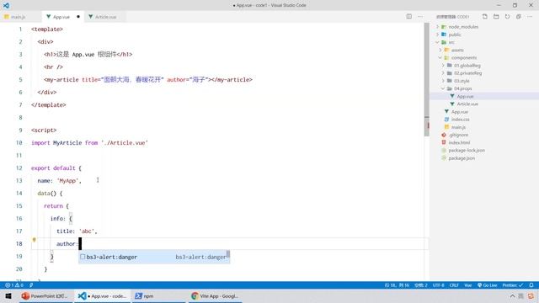Open the Windows Start menu
The image size is (539, 303).
(x=8, y=295)
